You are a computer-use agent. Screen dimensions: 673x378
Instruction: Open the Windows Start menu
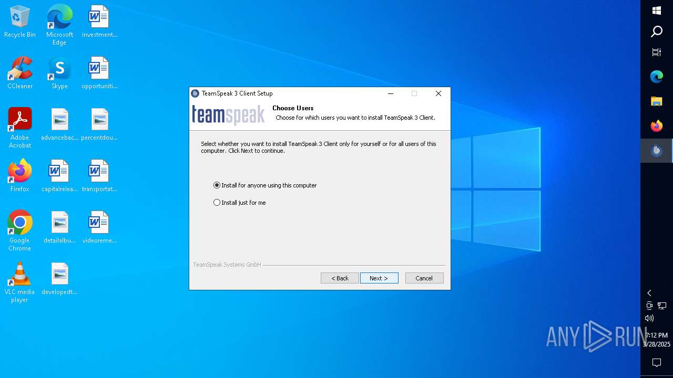[x=657, y=11]
